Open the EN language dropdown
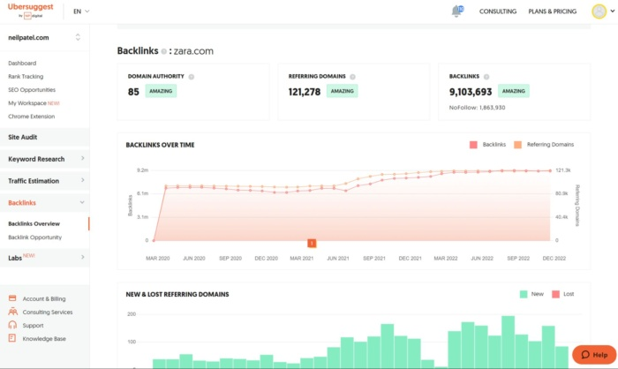The height and width of the screenshot is (369, 618). [x=81, y=11]
